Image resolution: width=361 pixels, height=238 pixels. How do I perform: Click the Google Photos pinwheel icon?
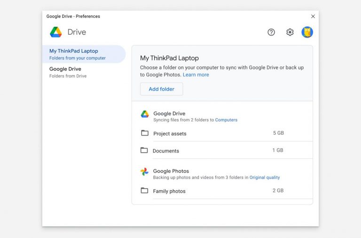click(x=144, y=172)
